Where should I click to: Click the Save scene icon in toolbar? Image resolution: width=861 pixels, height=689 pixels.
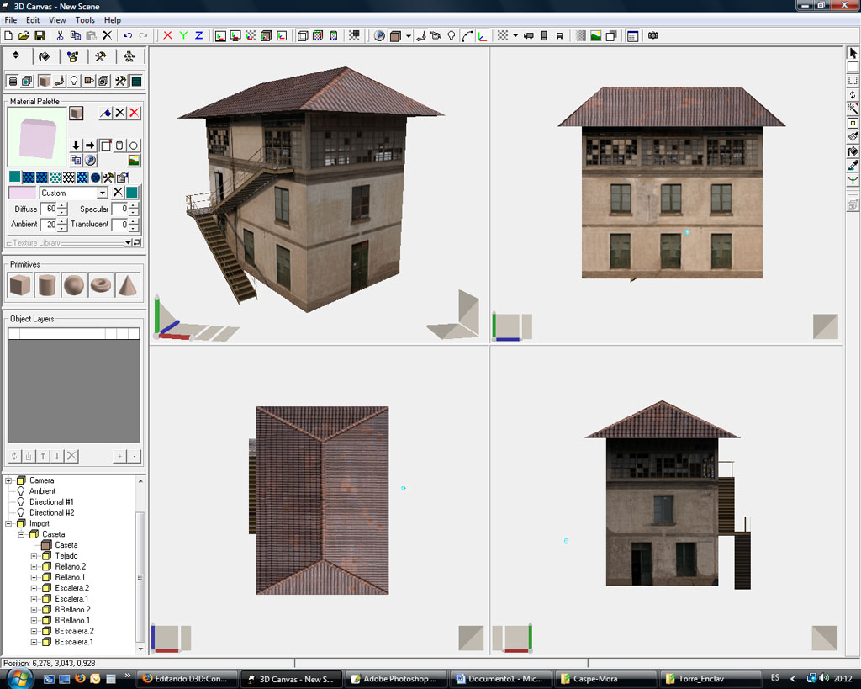point(40,36)
